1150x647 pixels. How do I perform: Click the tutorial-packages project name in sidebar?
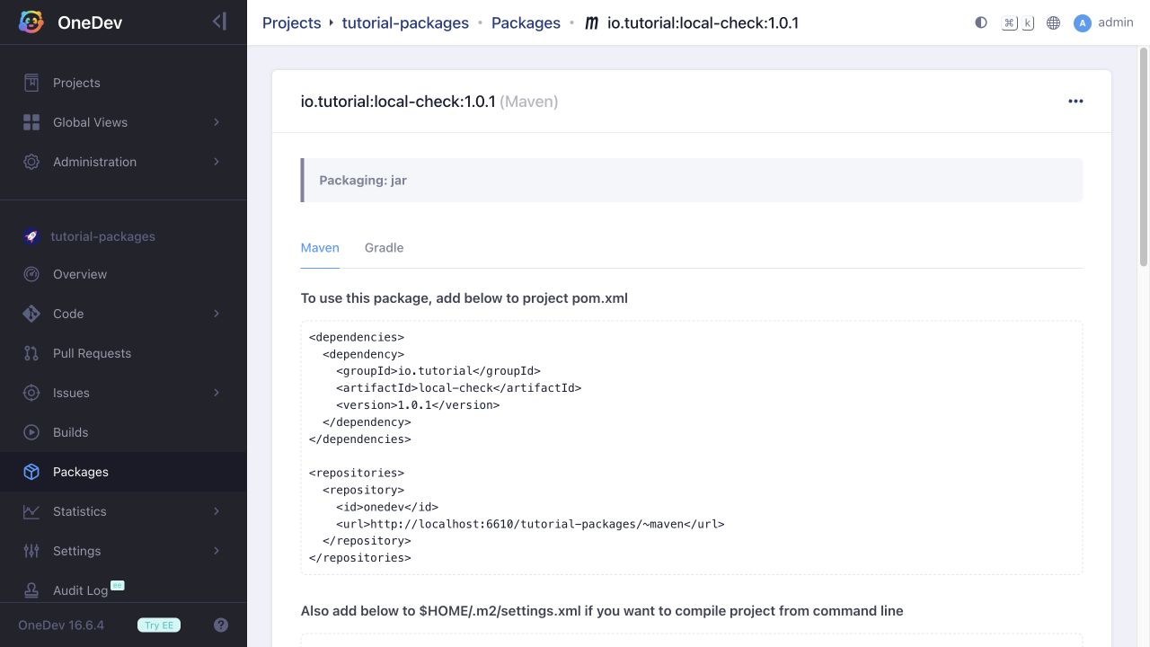102,236
